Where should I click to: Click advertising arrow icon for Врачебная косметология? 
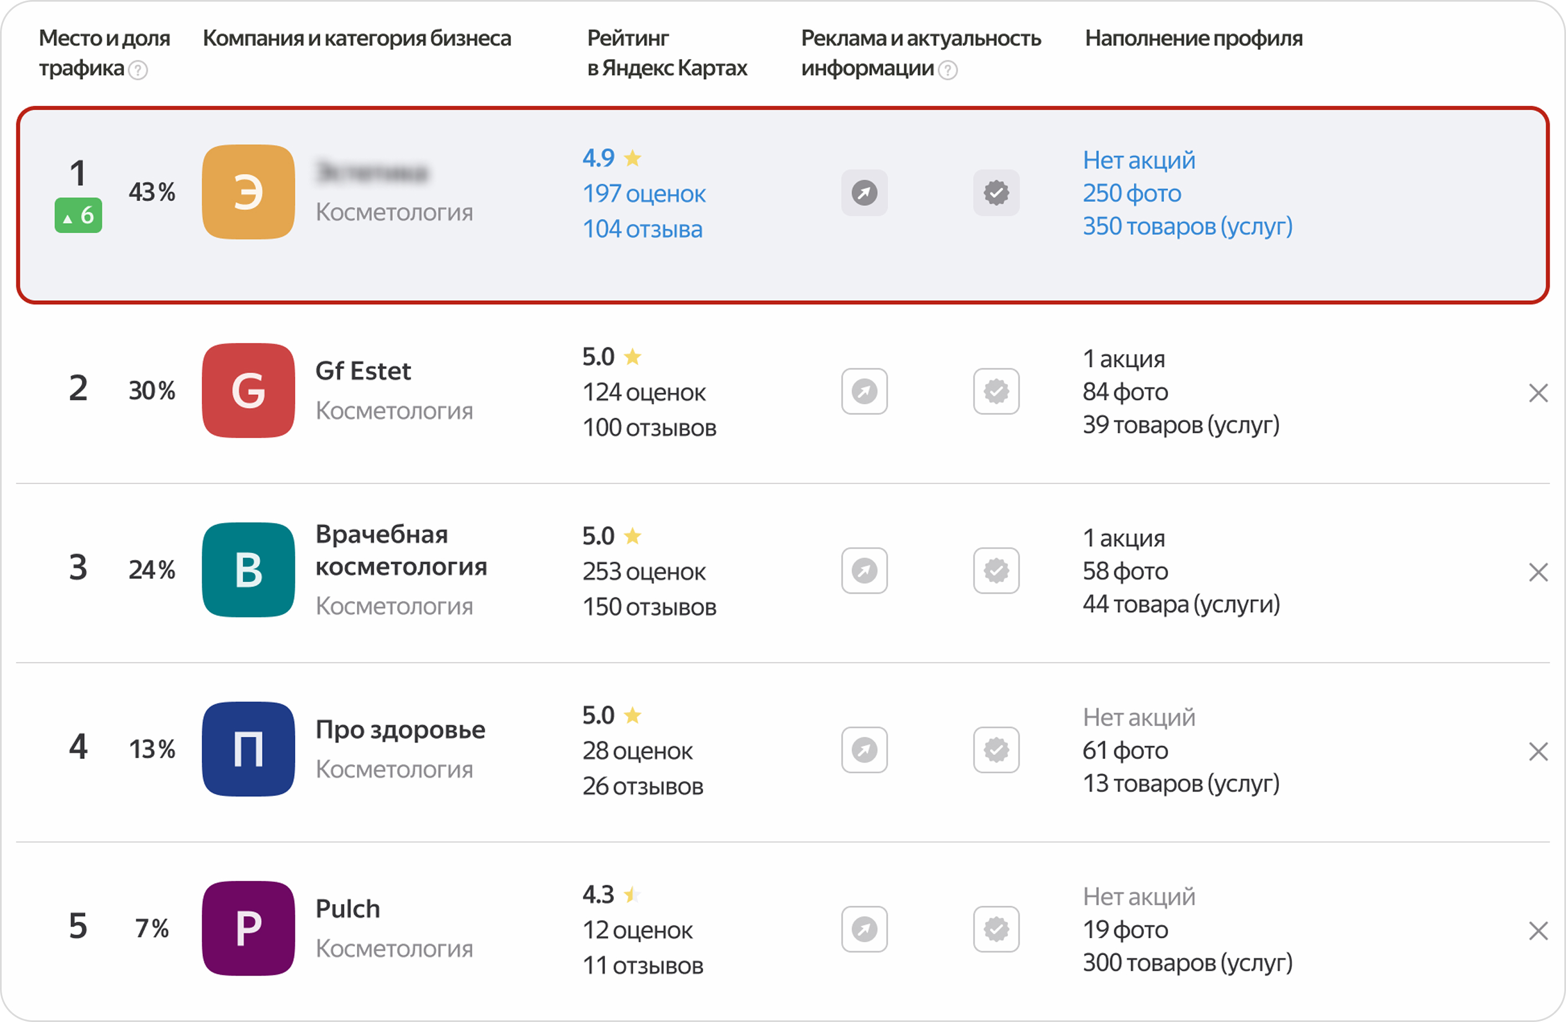864,571
